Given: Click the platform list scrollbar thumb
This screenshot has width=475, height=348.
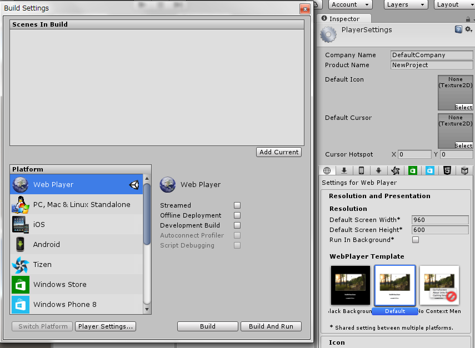Looking at the screenshot, I should pyautogui.click(x=147, y=214).
